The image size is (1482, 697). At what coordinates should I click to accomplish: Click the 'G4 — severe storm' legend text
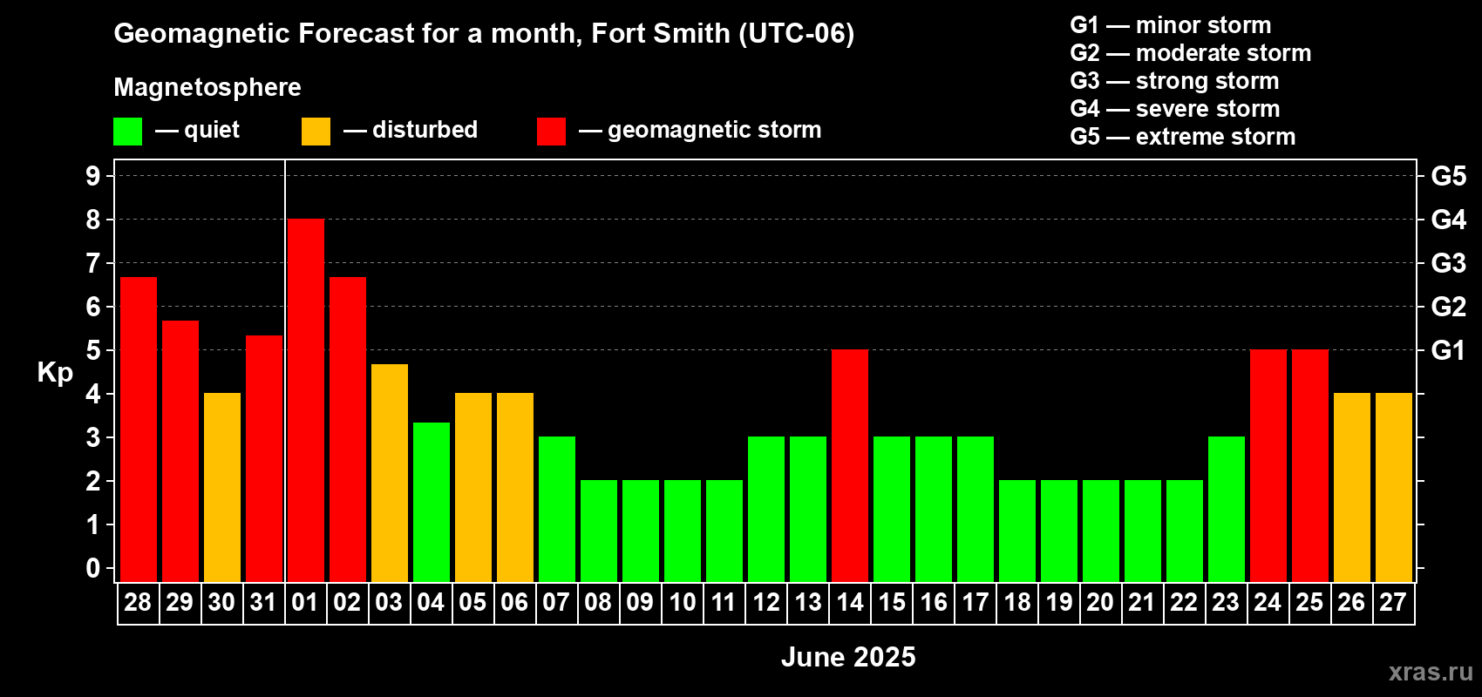click(1175, 109)
